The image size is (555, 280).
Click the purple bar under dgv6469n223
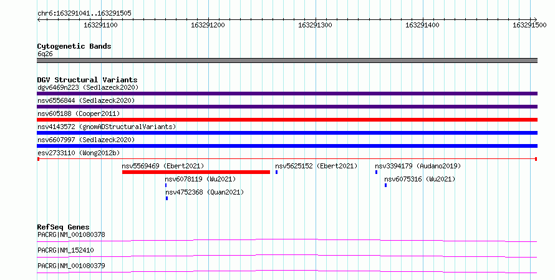(x=287, y=94)
